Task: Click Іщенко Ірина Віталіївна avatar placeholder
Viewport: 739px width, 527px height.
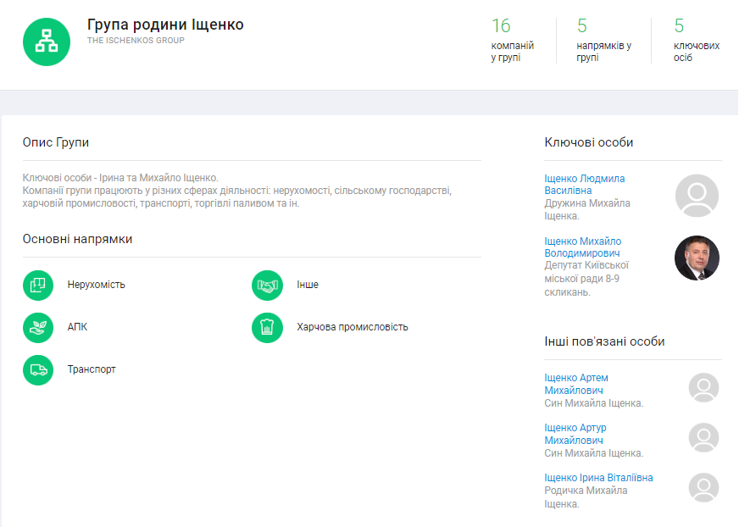Action: (x=703, y=488)
